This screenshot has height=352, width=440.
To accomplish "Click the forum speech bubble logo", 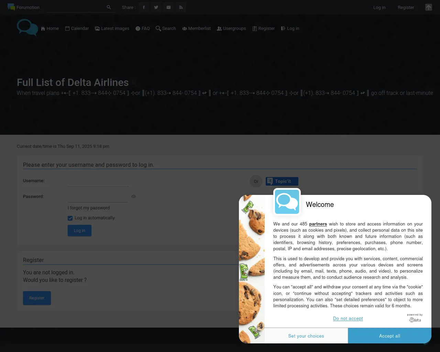I will [27, 27].
